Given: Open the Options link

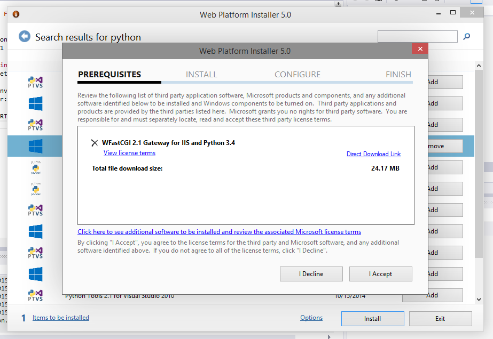Looking at the screenshot, I should (x=311, y=318).
